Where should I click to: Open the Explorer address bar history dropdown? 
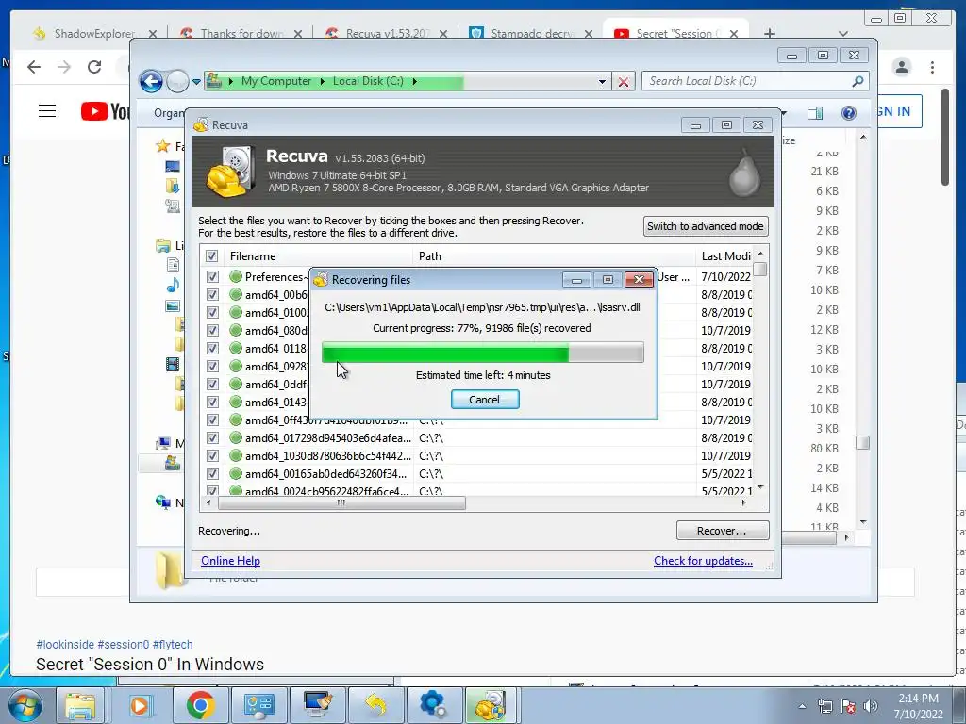point(602,81)
